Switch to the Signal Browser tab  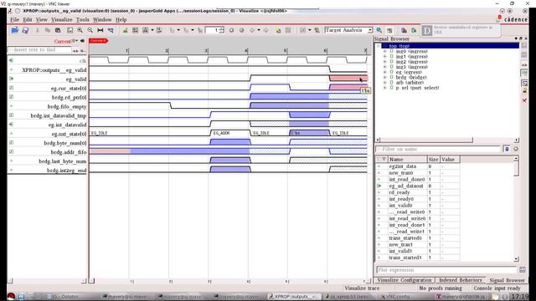507,280
